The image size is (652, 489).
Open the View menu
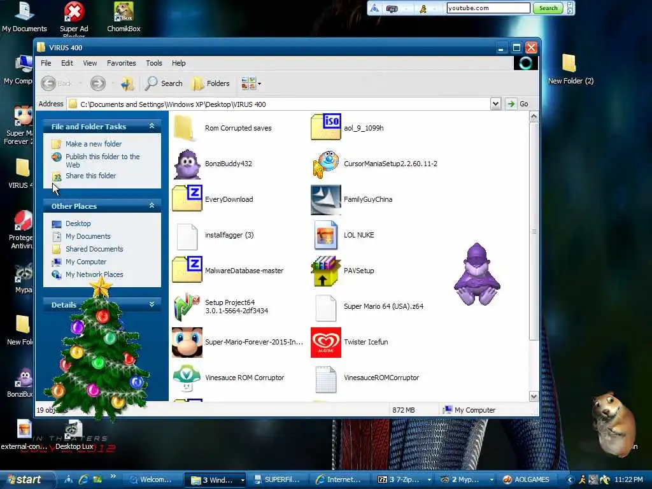[x=90, y=63]
